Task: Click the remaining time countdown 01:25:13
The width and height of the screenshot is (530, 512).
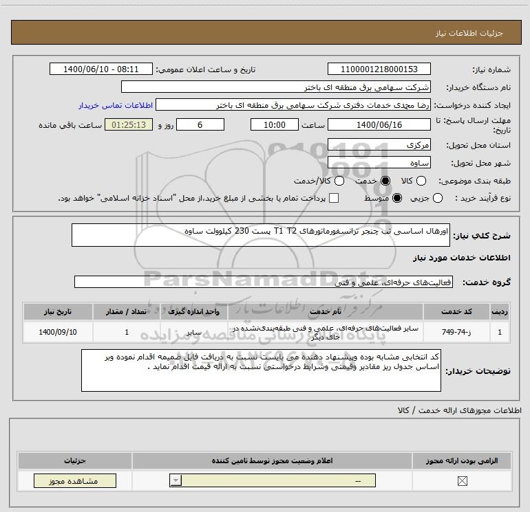Action: 129,124
